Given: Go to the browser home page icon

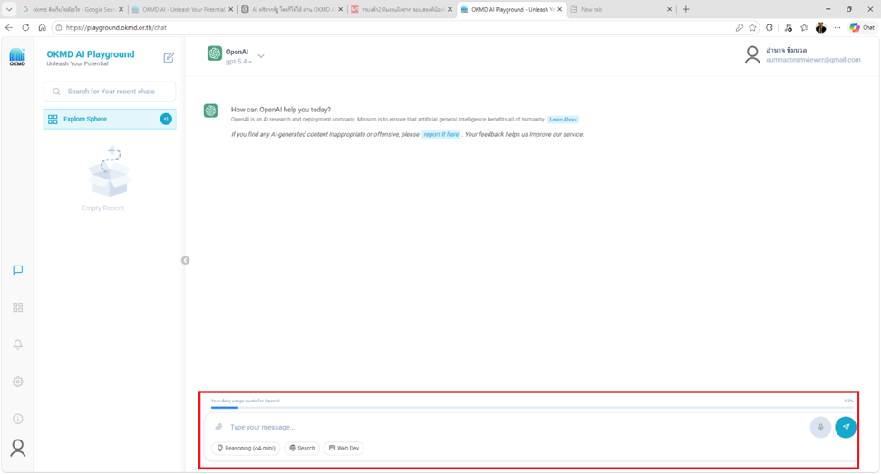Looking at the screenshot, I should click(x=42, y=27).
